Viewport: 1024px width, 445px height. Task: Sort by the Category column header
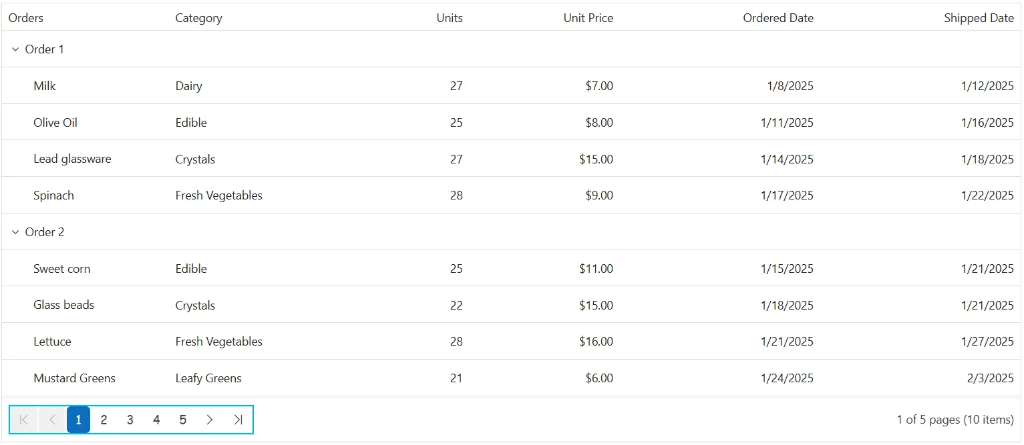pos(198,18)
